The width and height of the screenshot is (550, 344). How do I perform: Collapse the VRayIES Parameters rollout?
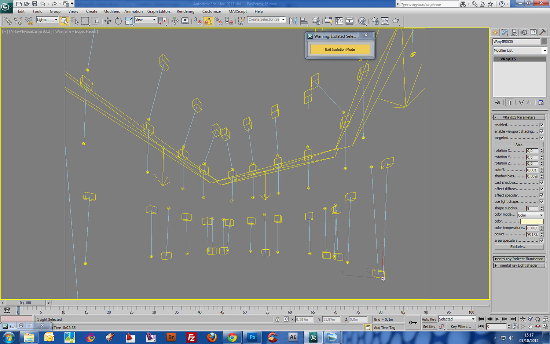click(x=519, y=117)
